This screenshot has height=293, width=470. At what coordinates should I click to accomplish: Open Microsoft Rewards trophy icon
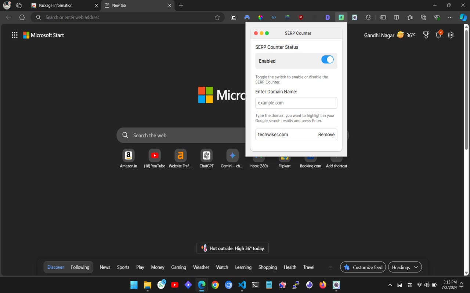point(426,35)
